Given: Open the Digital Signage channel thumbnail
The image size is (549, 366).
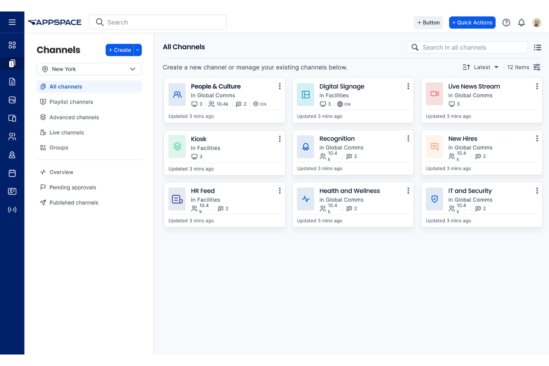Looking at the screenshot, I should pyautogui.click(x=306, y=95).
